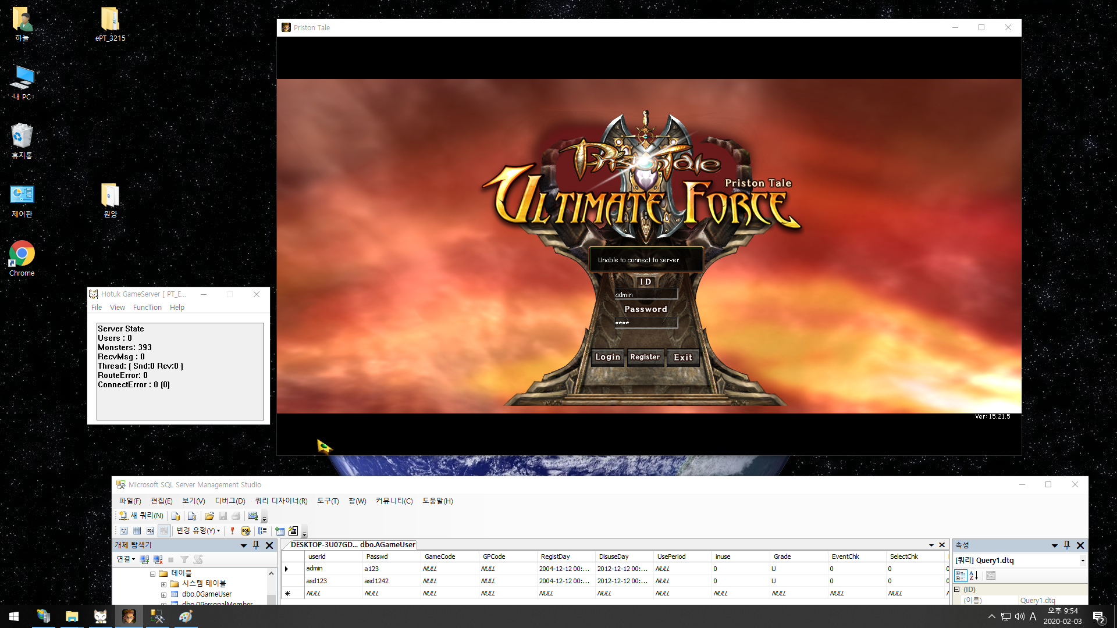Open the 쿼리 디자이너(R) menu in SSMS
This screenshot has width=1117, height=628.
(x=281, y=501)
